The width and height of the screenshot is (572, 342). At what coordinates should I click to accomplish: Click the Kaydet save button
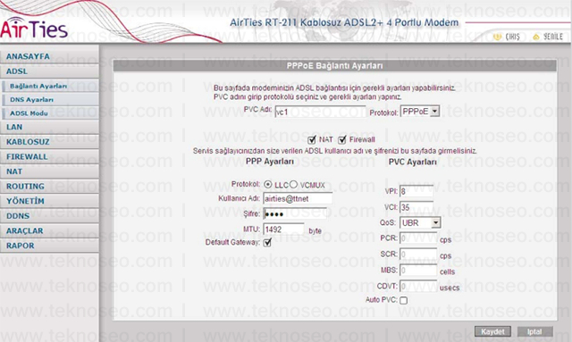pos(492,331)
